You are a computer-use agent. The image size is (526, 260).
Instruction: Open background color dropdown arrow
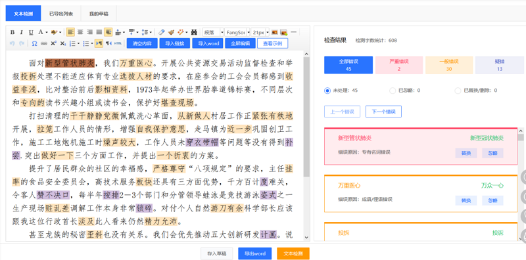pyautogui.click(x=60, y=33)
